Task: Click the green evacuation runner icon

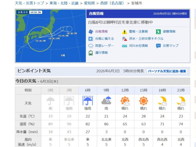Action: (158, 32)
